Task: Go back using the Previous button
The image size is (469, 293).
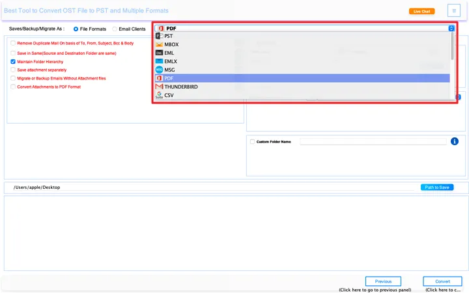Action: (x=383, y=281)
